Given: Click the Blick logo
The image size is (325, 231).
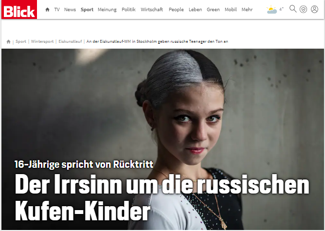Looking at the screenshot, I should tap(19, 10).
